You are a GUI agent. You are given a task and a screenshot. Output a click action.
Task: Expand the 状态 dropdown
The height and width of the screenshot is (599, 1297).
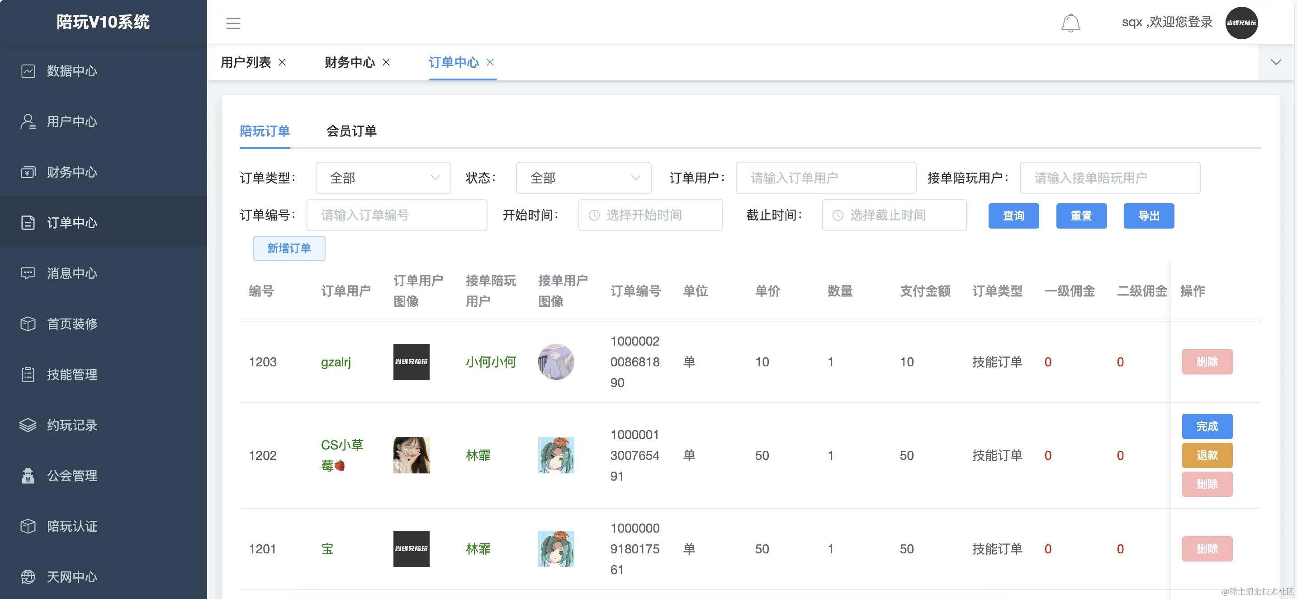coord(583,178)
